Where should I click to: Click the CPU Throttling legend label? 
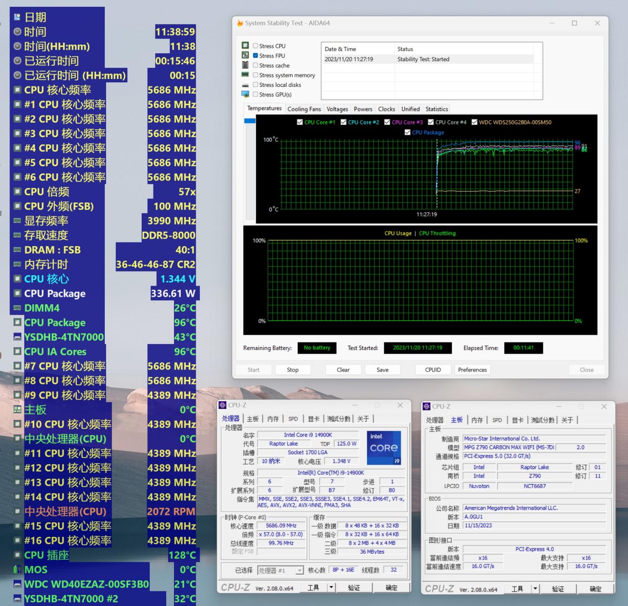point(437,233)
